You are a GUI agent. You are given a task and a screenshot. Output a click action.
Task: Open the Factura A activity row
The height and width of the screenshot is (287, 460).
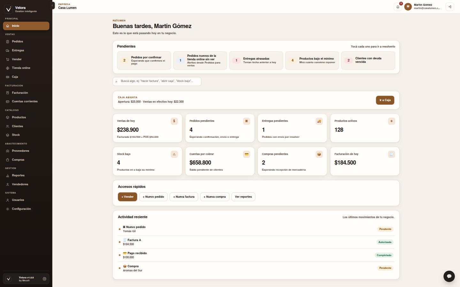point(256,242)
